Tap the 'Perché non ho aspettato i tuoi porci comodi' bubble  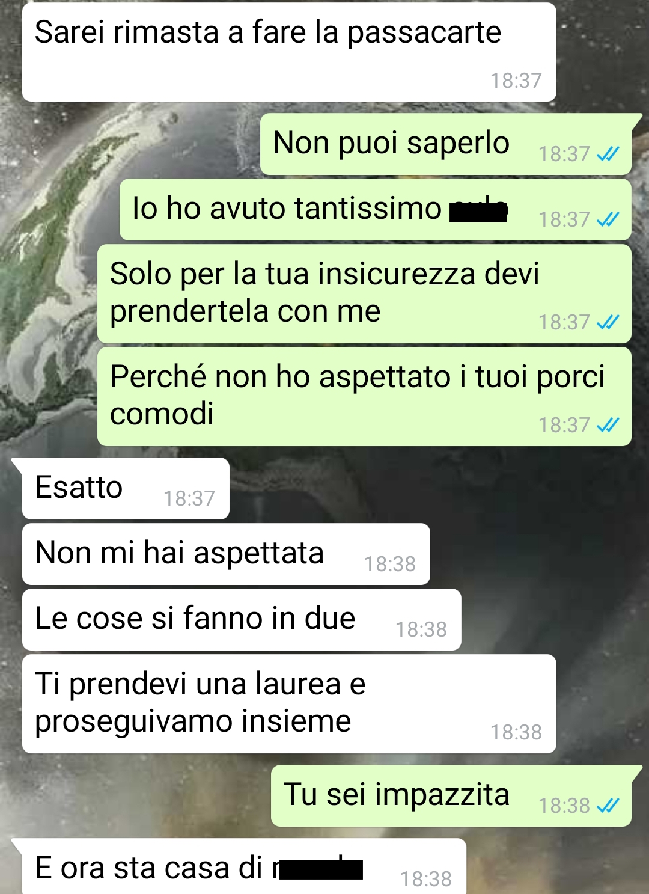[364, 397]
